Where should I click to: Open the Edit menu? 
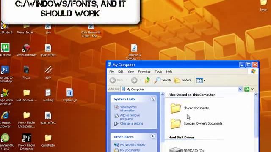pos(121,71)
